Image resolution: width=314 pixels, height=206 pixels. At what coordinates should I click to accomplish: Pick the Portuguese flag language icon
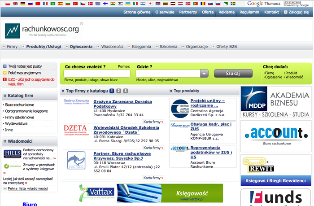196,4
